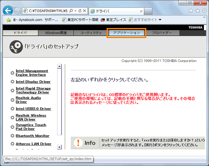This screenshot has height=166, width=209.
Task: Expand favorites bar overflow chevron
Action: [x=204, y=17]
